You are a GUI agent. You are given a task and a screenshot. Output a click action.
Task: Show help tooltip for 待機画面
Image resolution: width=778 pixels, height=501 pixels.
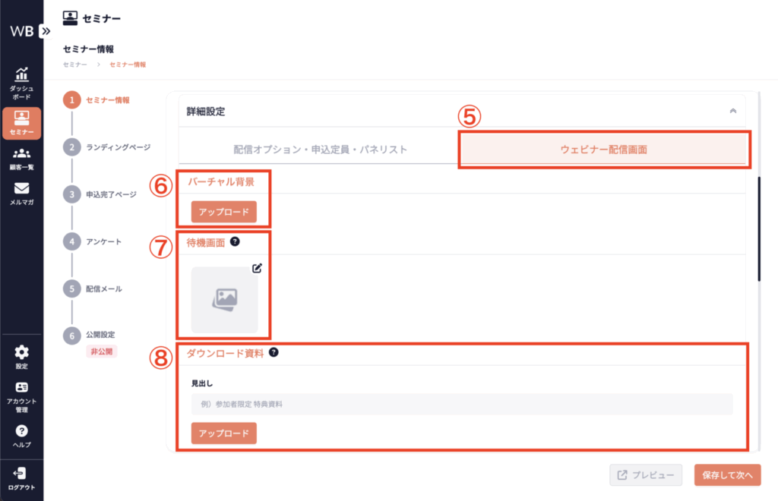pos(235,241)
